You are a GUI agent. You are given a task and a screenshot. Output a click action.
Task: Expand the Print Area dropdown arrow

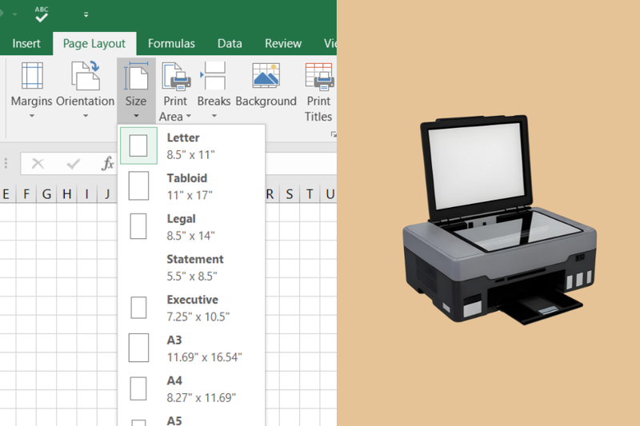click(x=189, y=117)
